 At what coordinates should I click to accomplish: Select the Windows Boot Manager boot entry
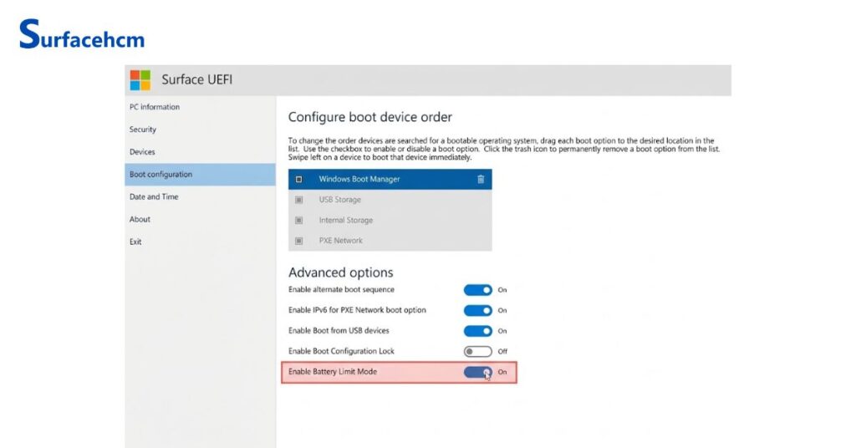[x=390, y=179]
